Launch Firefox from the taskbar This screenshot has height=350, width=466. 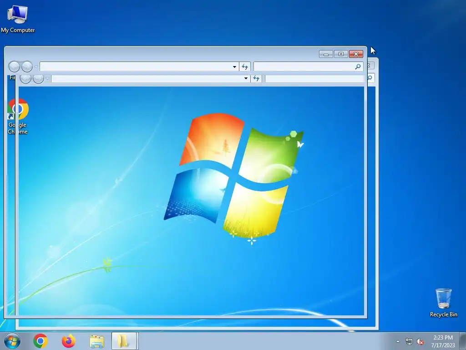69,341
